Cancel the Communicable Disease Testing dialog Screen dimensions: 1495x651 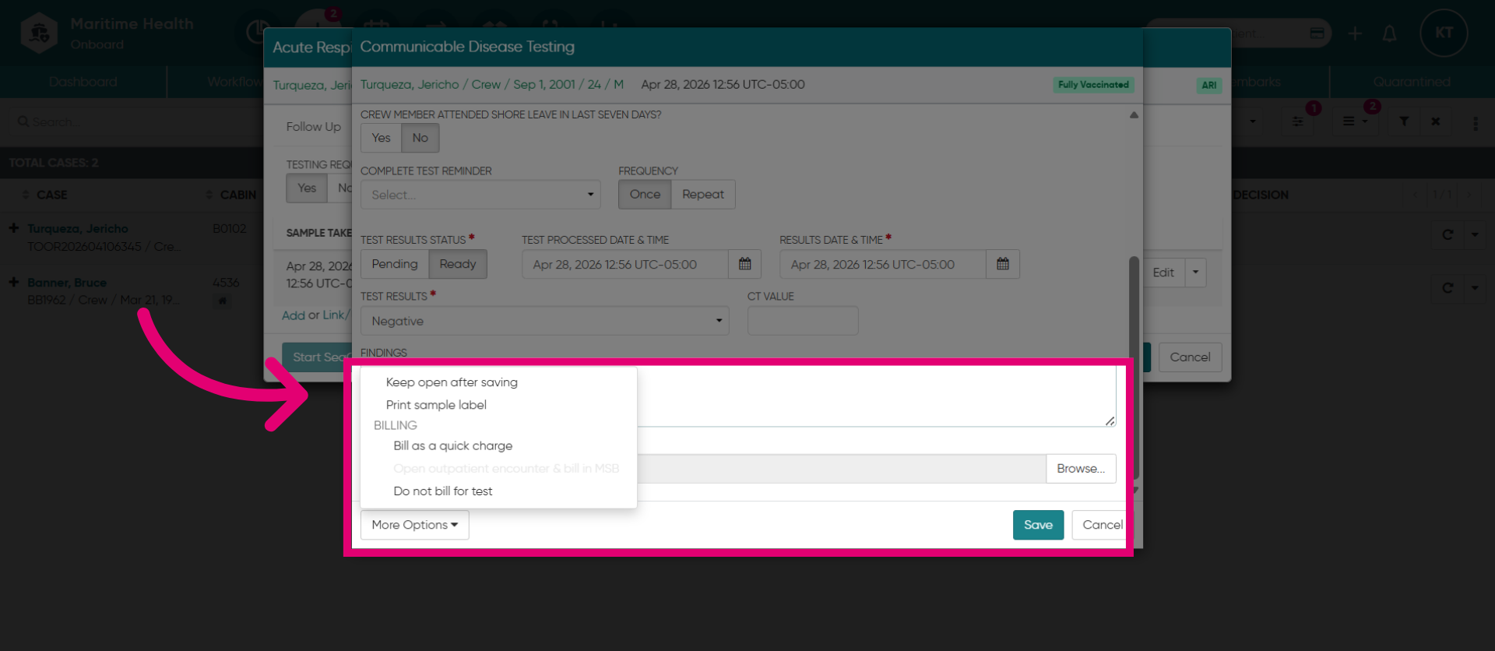coord(1102,525)
